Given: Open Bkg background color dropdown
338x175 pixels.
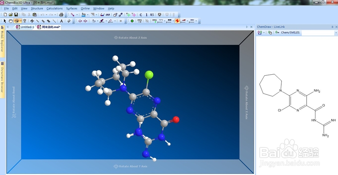Looking at the screenshot, I should point(88,15).
